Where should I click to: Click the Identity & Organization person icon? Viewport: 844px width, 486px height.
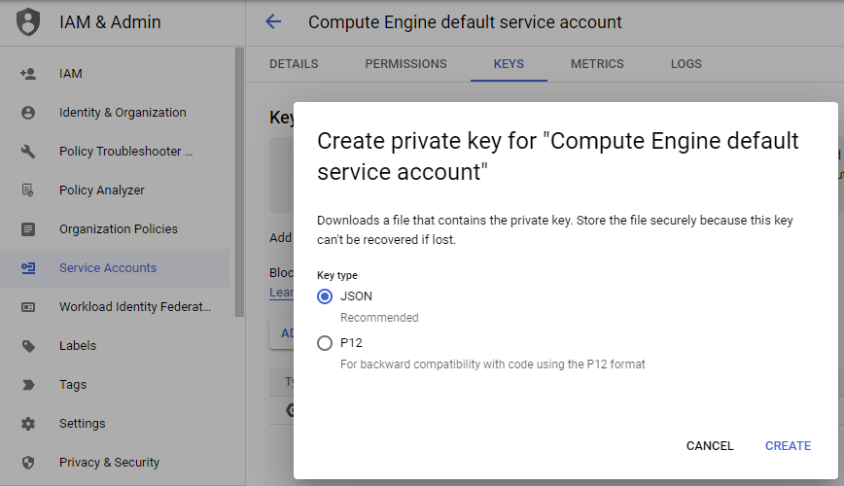pos(28,113)
